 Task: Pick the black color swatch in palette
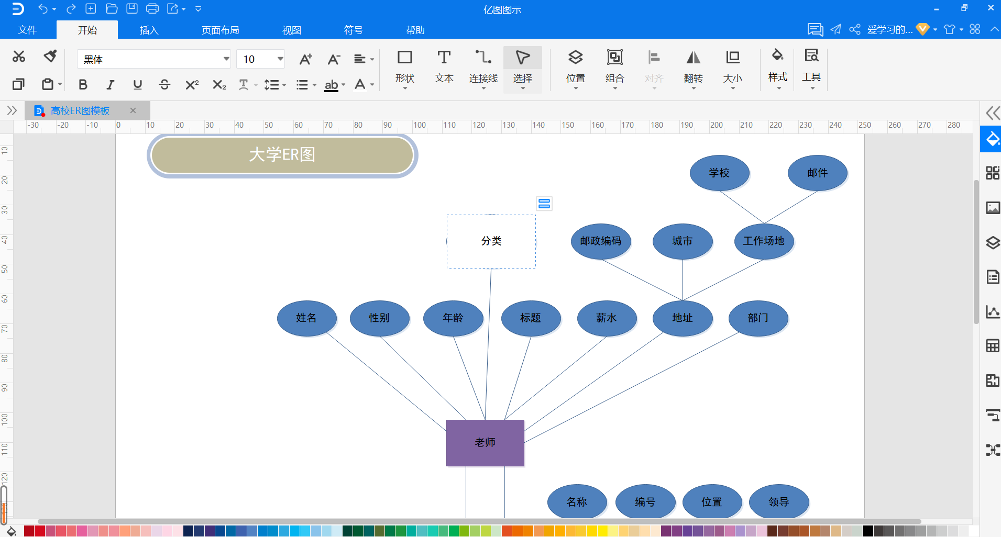point(867,531)
